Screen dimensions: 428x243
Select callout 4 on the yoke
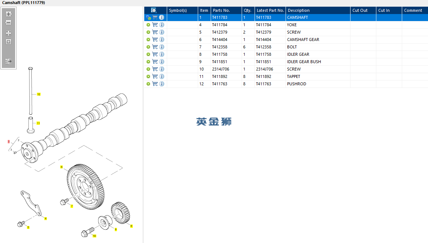coord(45,218)
